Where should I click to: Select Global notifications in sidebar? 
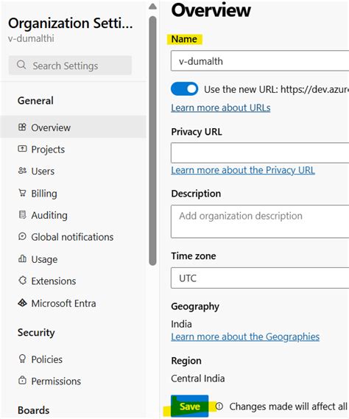[x=73, y=237]
